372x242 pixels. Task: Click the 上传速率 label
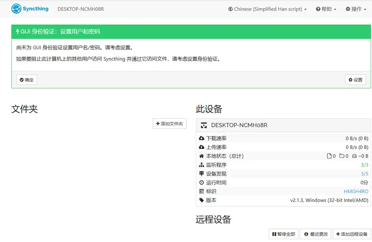(216, 147)
